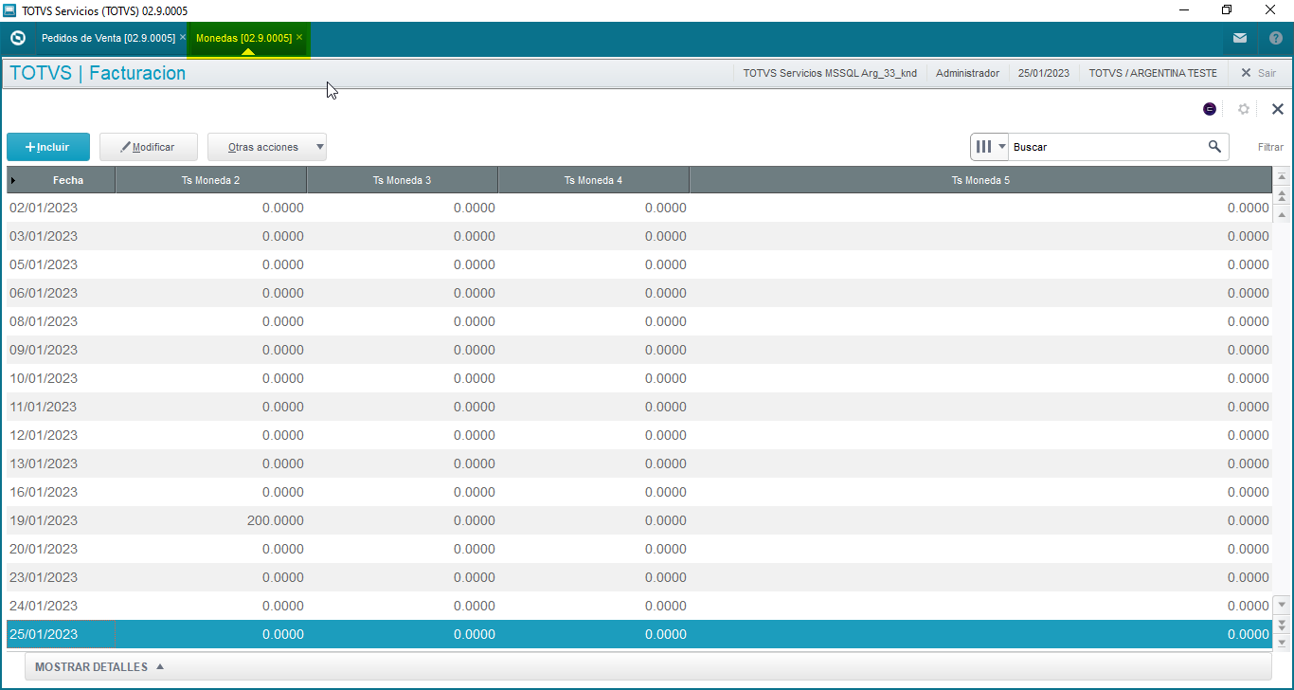1294x690 pixels.
Task: Sort by the Fecha column header
Action: 68,180
